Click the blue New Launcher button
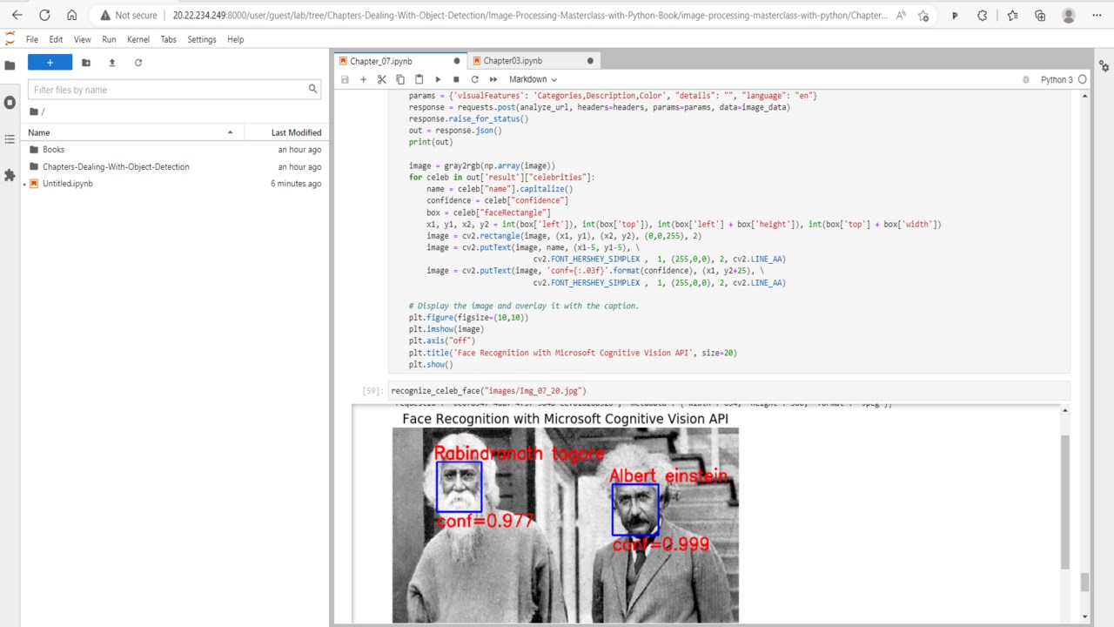Viewport: 1114px width, 627px height. pos(50,63)
